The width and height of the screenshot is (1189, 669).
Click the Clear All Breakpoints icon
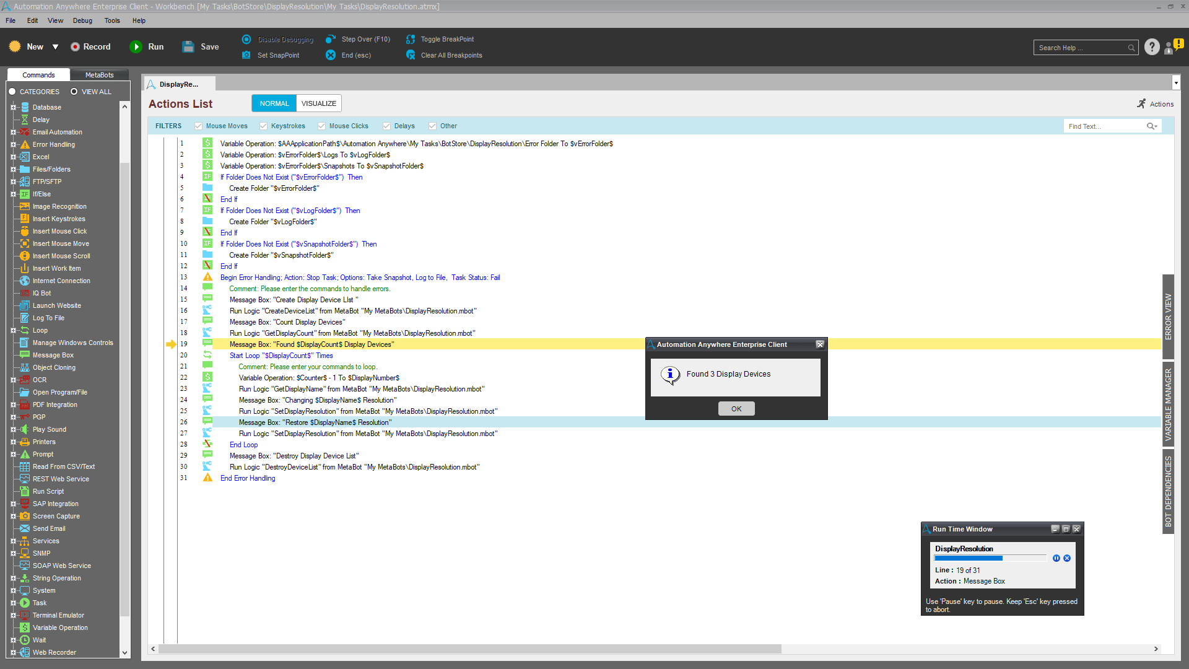pyautogui.click(x=410, y=55)
